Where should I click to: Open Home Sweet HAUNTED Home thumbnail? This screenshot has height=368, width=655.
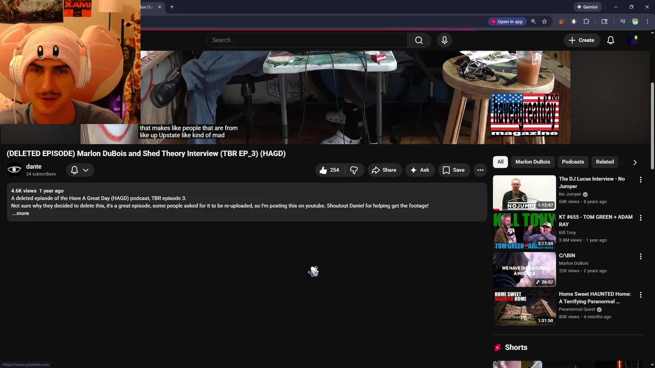point(524,308)
